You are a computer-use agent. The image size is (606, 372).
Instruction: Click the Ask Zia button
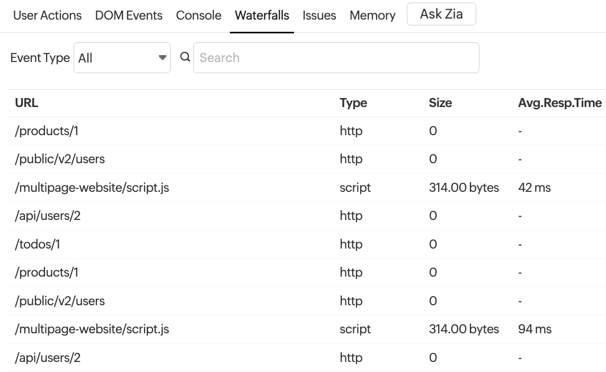[x=441, y=14]
